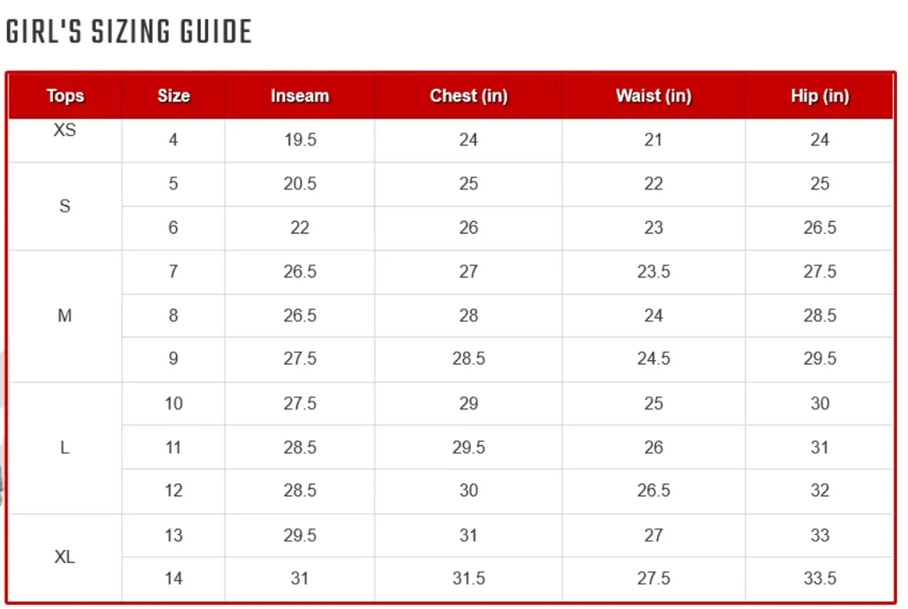The height and width of the screenshot is (609, 908).
Task: Click inseam value 19.5
Action: point(300,140)
